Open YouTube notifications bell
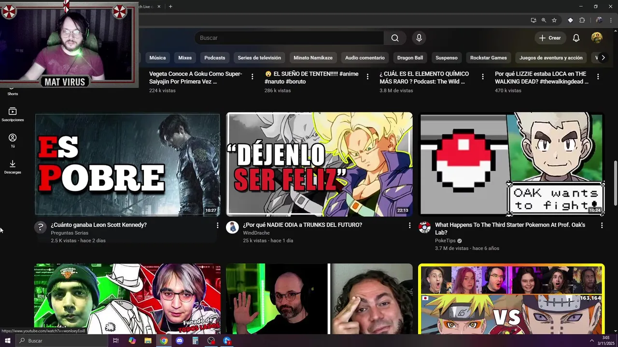Screen dimensions: 618x347 (576, 38)
